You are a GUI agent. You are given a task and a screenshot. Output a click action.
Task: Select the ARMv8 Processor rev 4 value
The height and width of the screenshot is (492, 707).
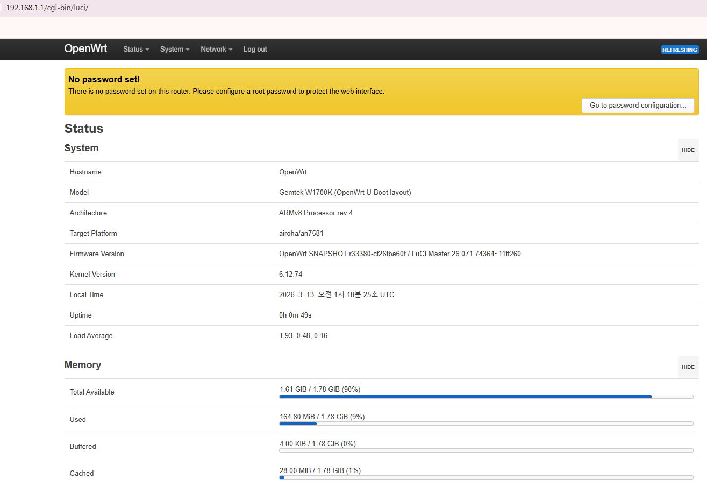pos(316,213)
